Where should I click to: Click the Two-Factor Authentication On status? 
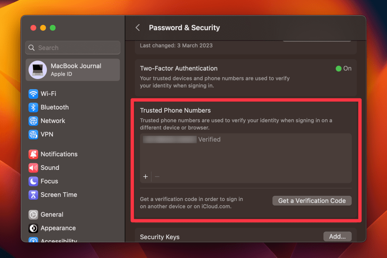tap(344, 69)
